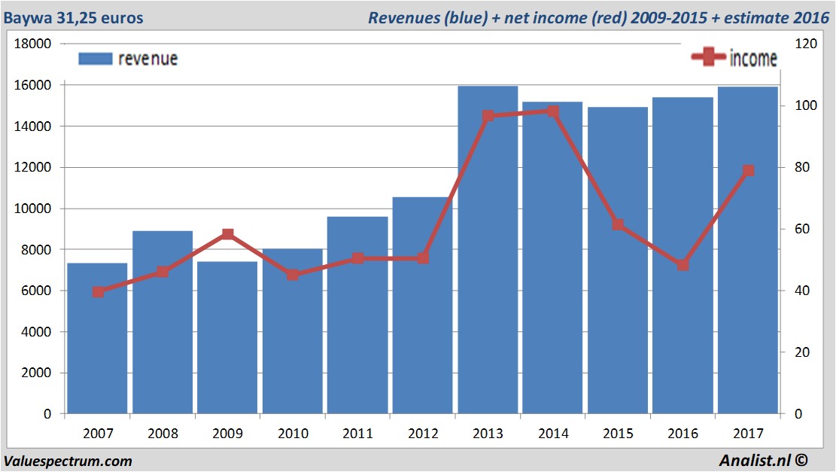Viewport: 836px width, 472px height.
Task: Click the 2011 year axis label
Action: 357,434
